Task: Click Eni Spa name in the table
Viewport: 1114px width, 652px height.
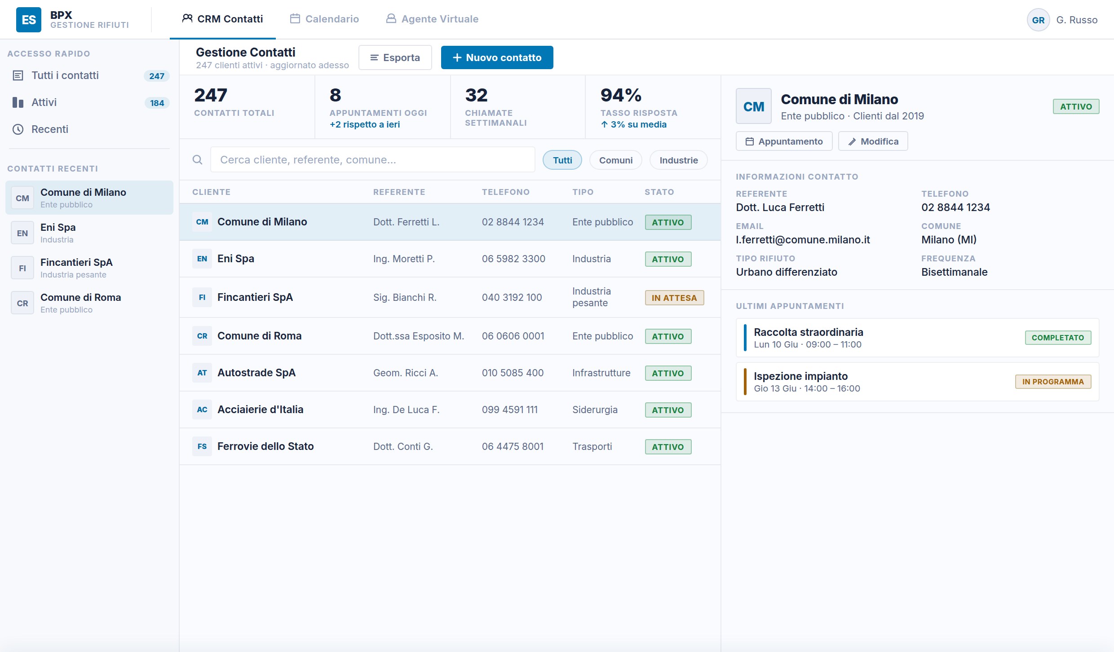Action: click(236, 259)
